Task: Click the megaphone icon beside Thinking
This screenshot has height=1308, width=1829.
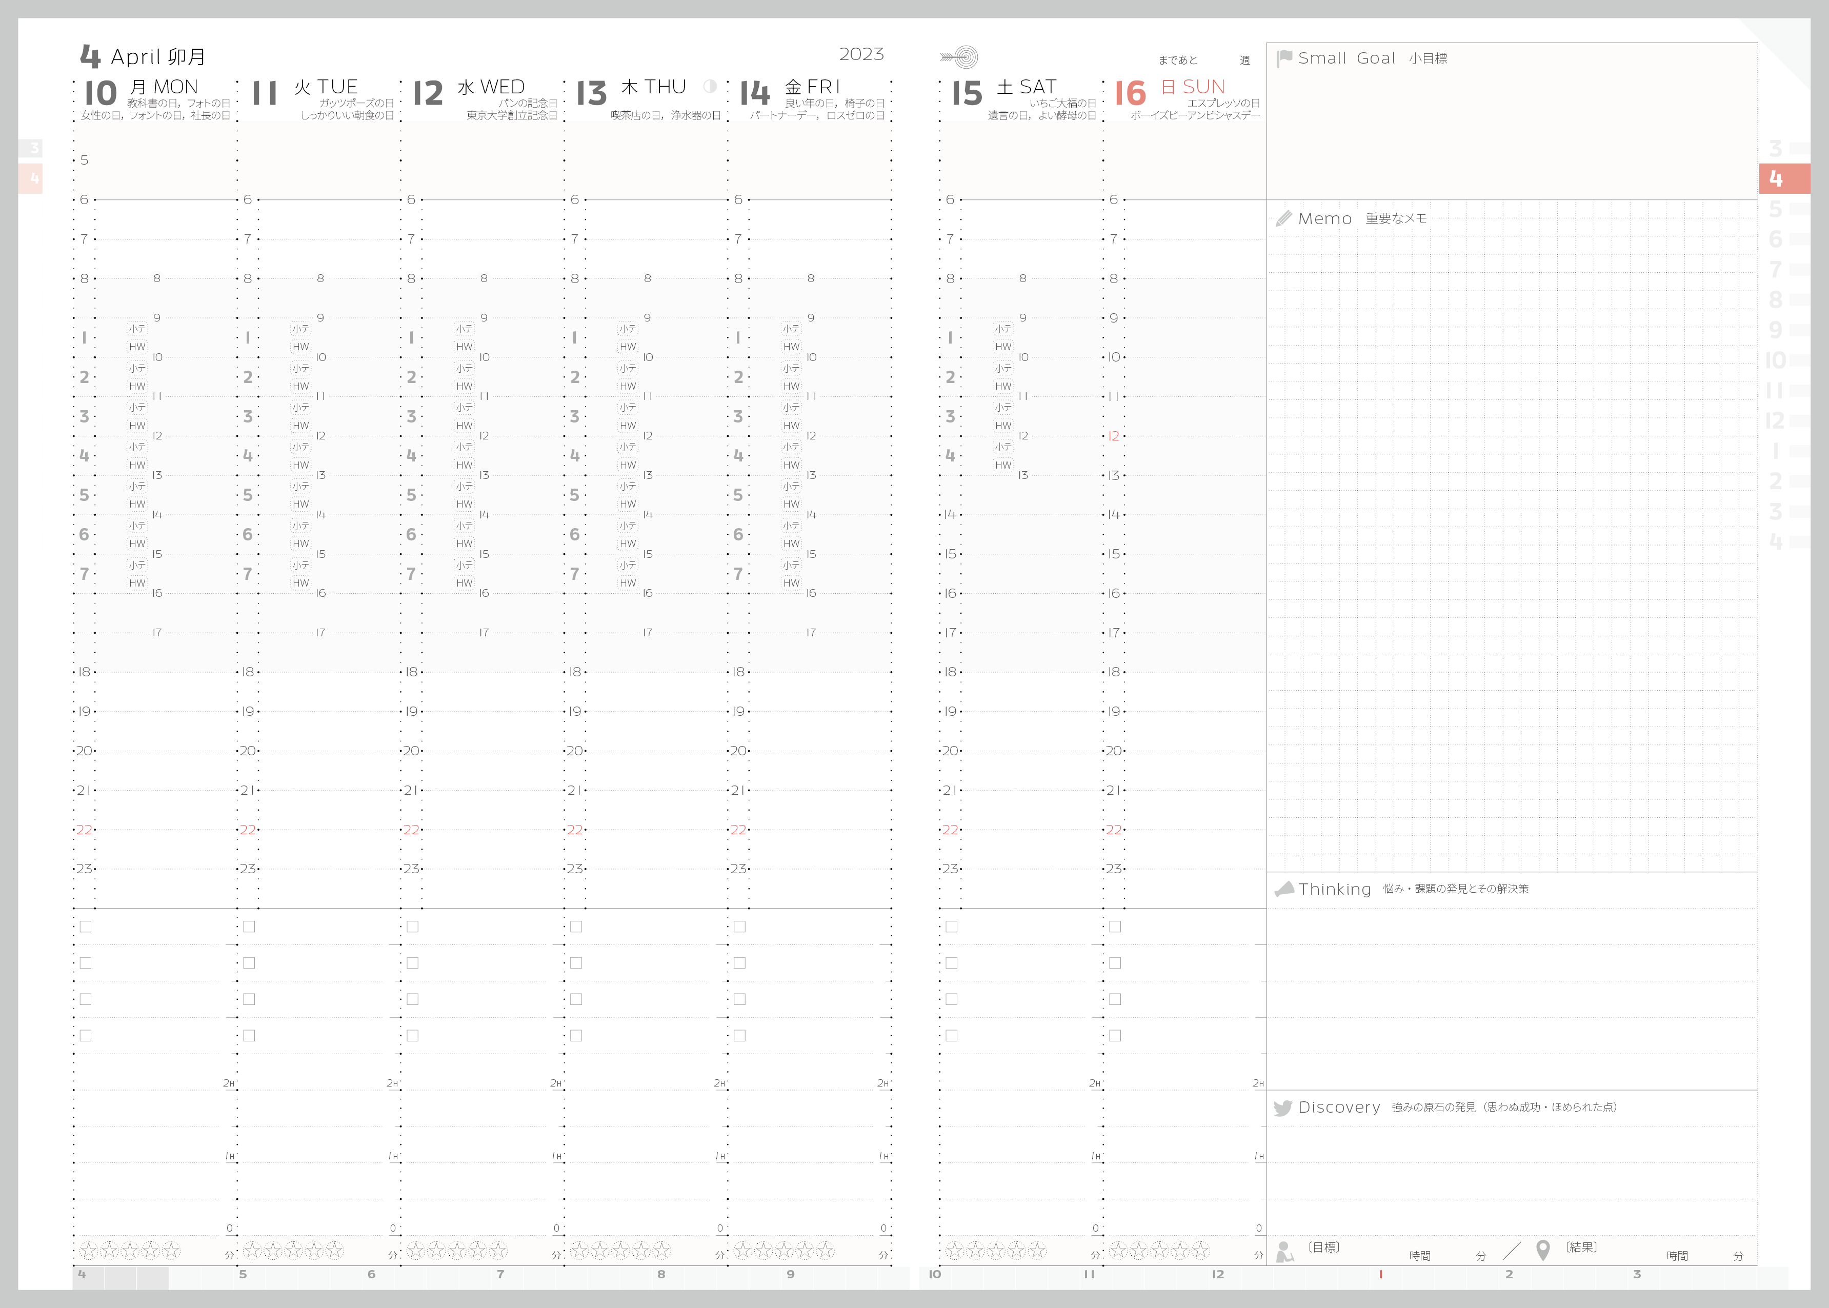Action: (1284, 889)
